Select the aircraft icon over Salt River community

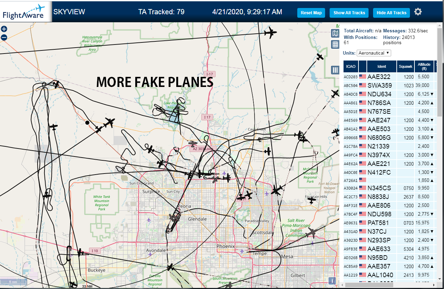coord(312,233)
